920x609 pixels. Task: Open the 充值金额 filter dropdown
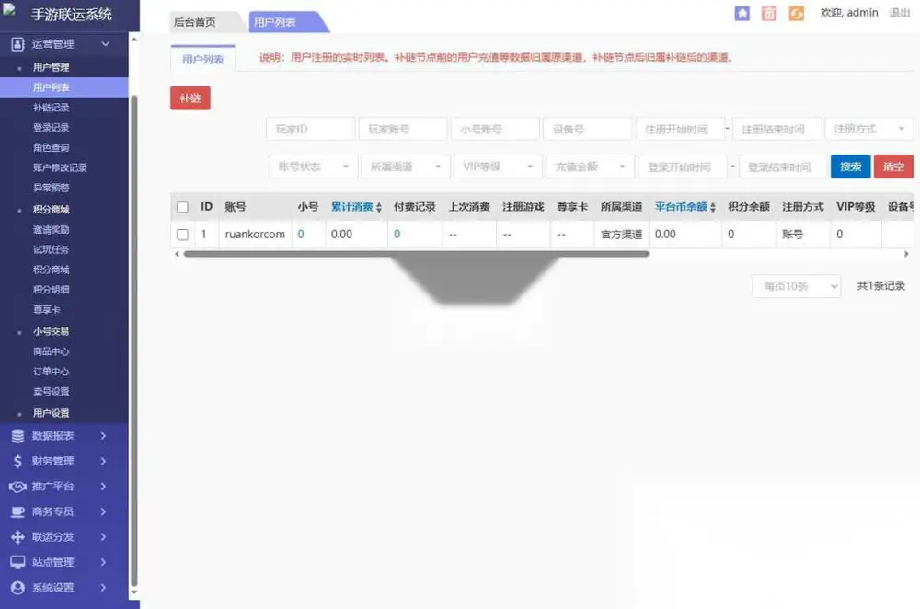coord(591,167)
